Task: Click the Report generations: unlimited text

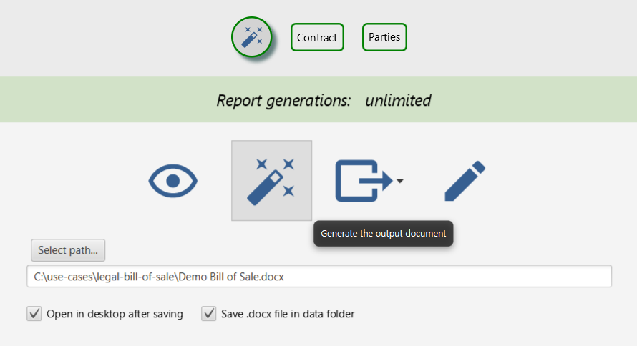Action: pos(324,100)
